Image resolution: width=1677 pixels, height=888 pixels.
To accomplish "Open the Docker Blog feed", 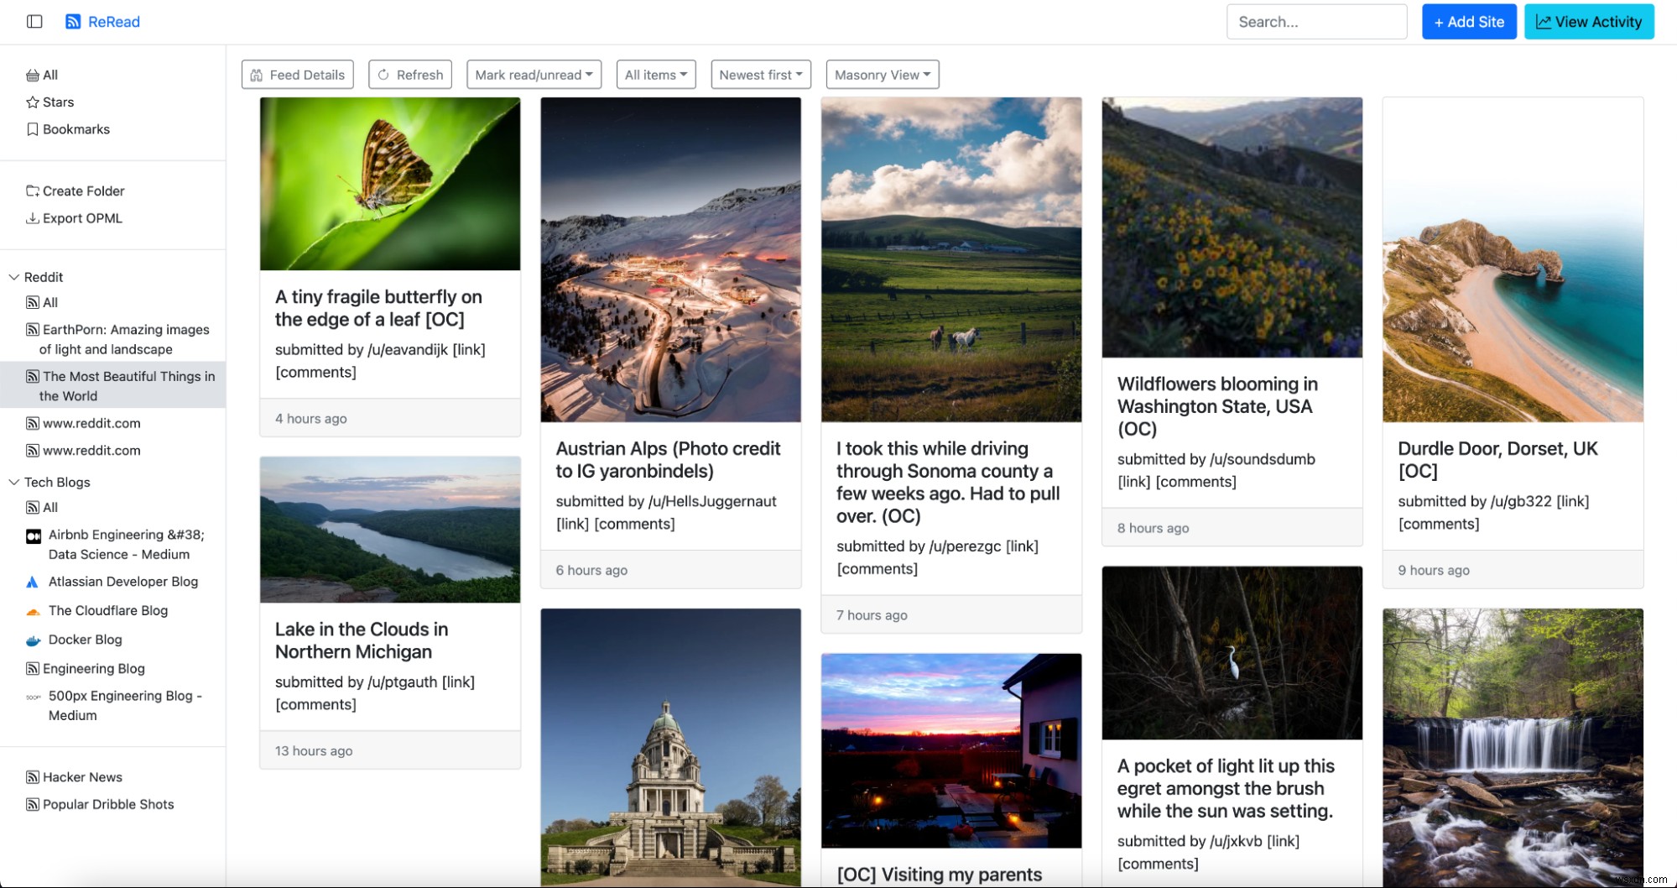I will (x=86, y=640).
